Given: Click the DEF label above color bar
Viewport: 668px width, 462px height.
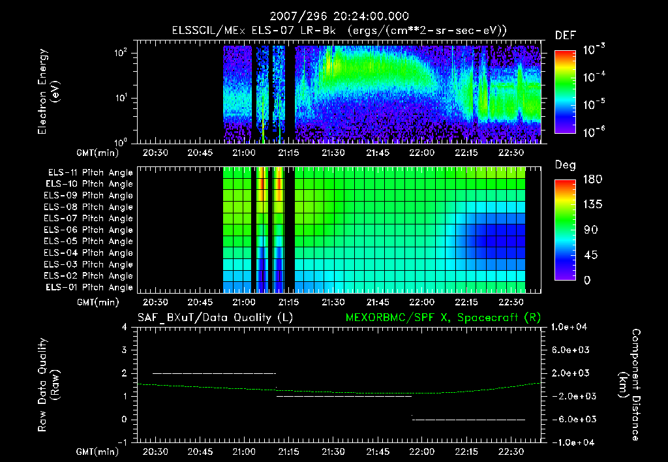Looking at the screenshot, I should [x=566, y=36].
